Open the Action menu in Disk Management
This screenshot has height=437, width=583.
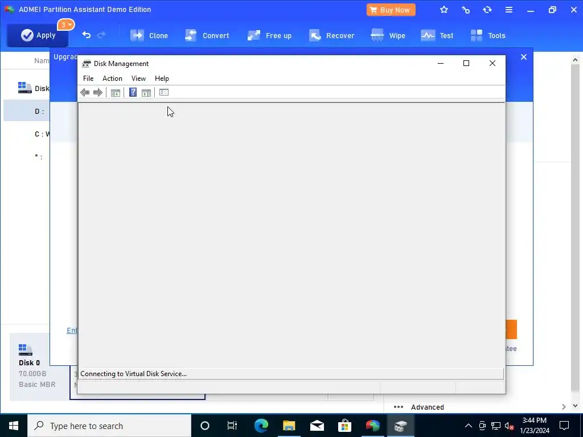coord(112,79)
